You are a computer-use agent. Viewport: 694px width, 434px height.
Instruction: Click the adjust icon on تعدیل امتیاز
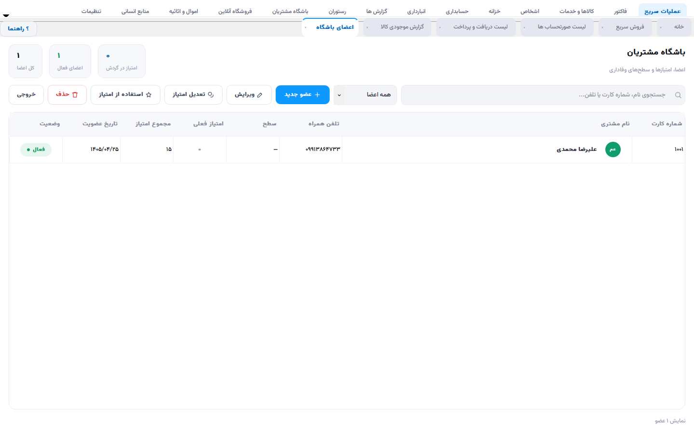click(211, 95)
